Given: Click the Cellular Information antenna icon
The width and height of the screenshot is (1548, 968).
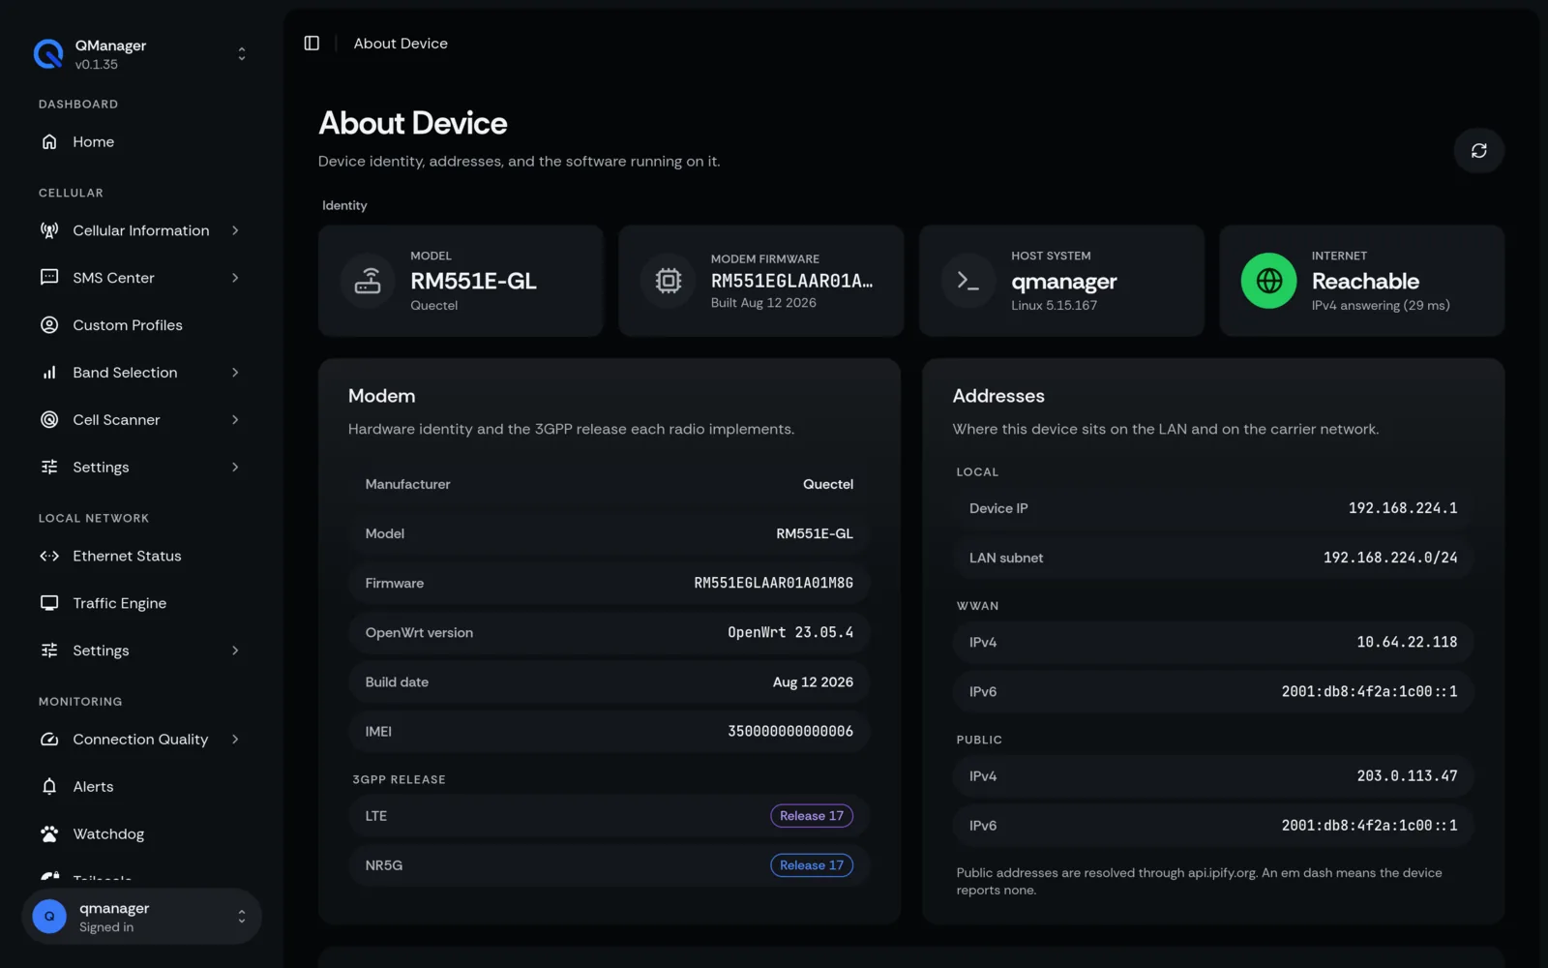Looking at the screenshot, I should [x=49, y=230].
